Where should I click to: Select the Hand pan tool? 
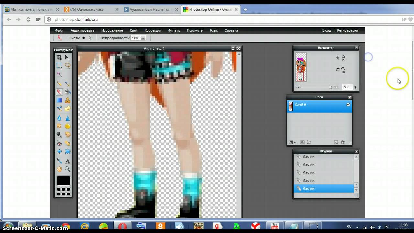coord(59,169)
